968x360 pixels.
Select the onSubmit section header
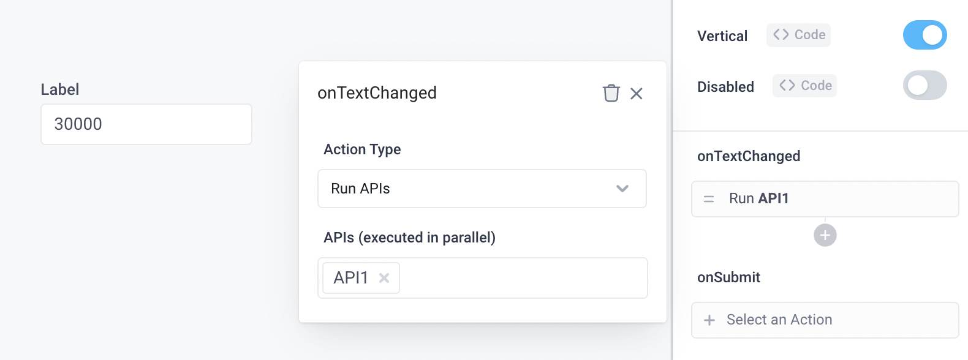728,277
